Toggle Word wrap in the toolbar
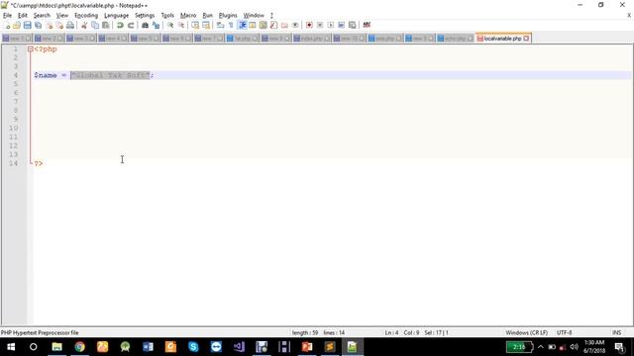634x356 pixels. (220, 25)
